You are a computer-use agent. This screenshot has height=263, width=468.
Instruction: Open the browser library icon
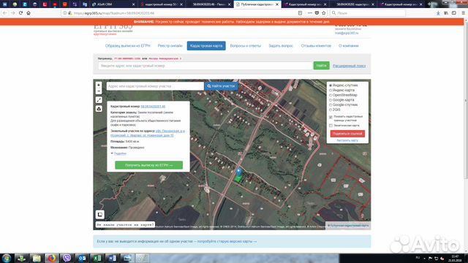pyautogui.click(x=446, y=13)
